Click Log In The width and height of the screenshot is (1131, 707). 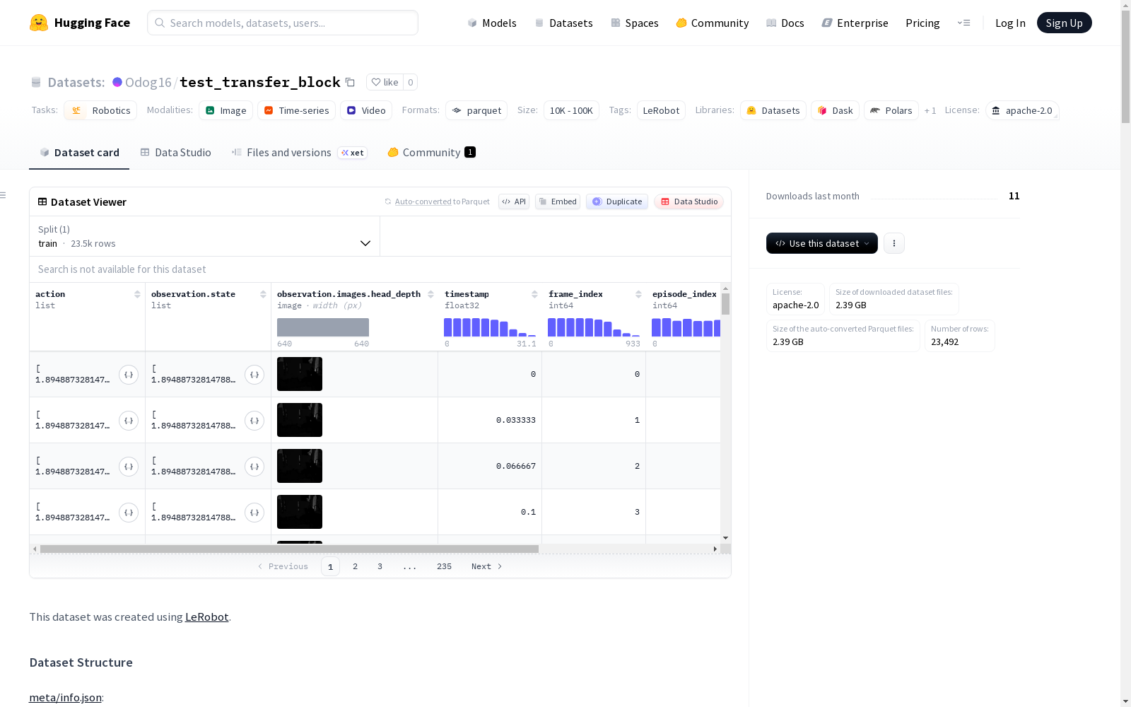[1010, 23]
